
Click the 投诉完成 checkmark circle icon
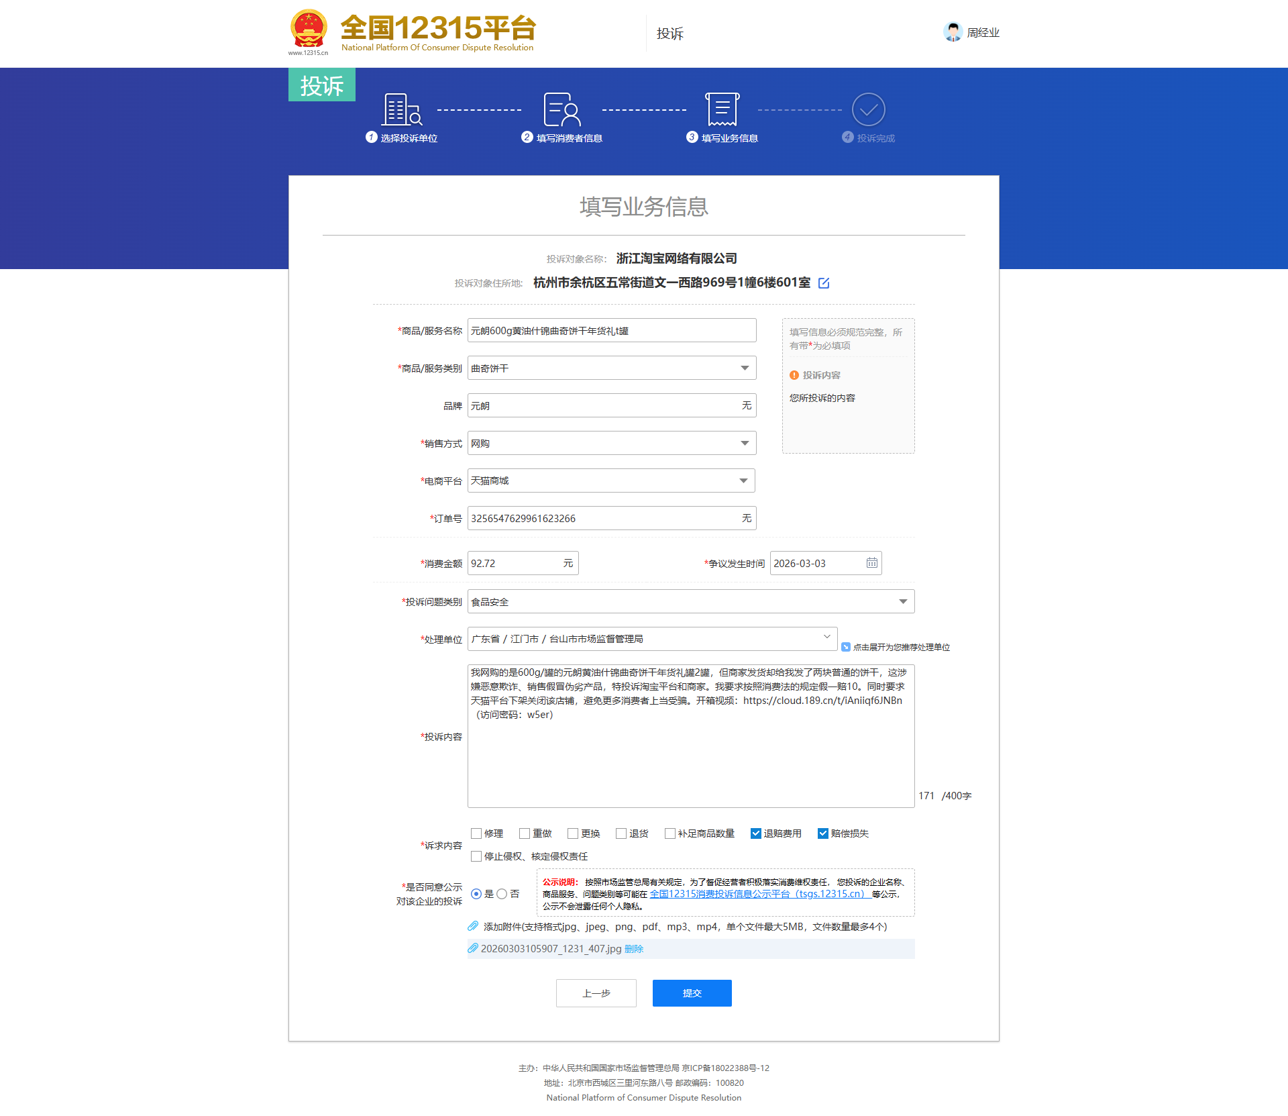tap(868, 109)
